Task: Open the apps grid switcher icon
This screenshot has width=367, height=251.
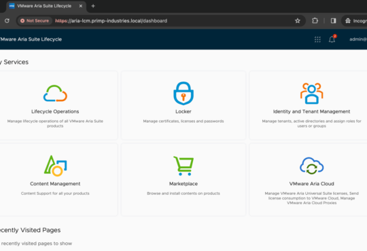Action: point(317,39)
